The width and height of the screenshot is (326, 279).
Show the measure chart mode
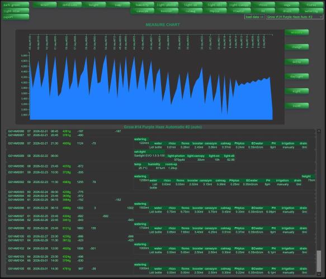tap(297, 32)
